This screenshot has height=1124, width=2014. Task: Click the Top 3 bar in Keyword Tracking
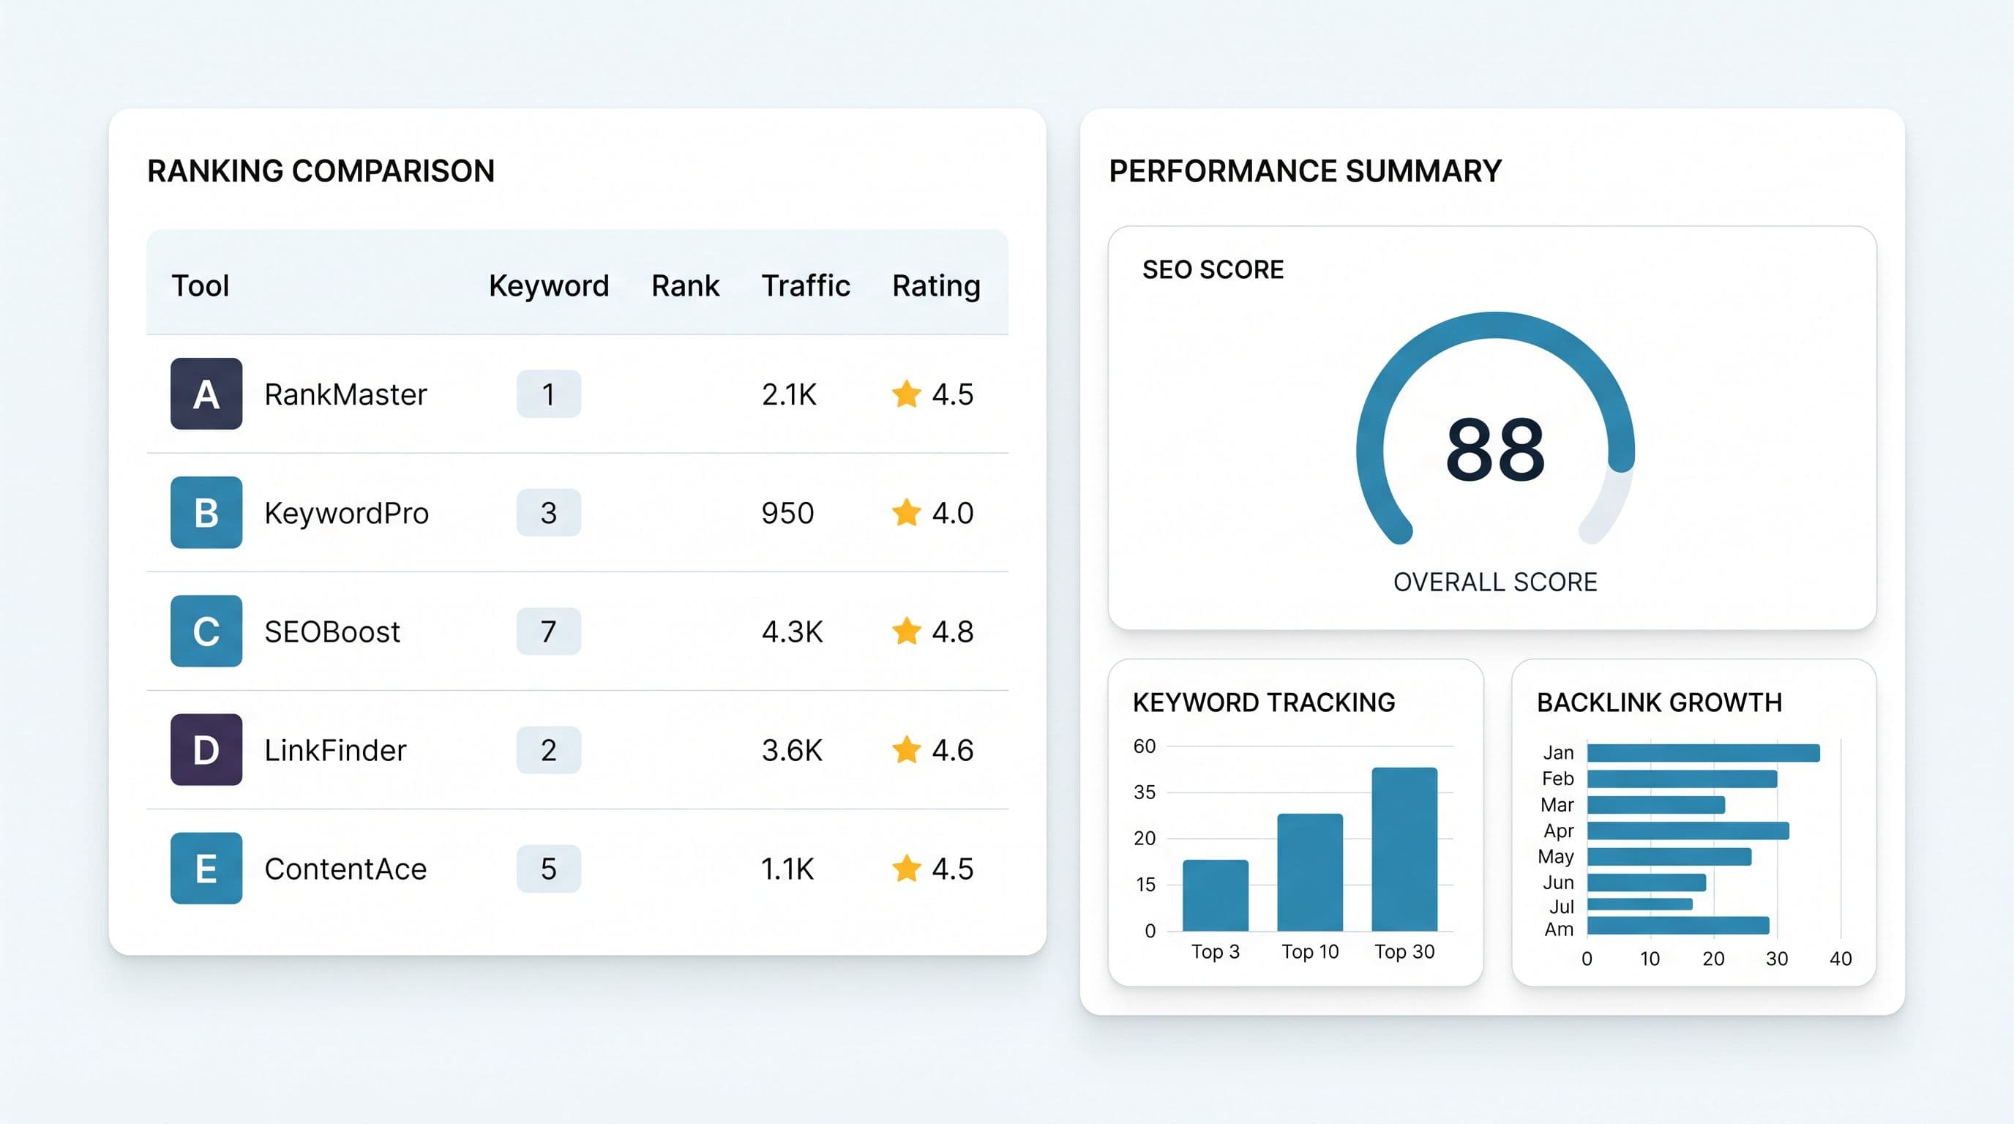point(1216,896)
